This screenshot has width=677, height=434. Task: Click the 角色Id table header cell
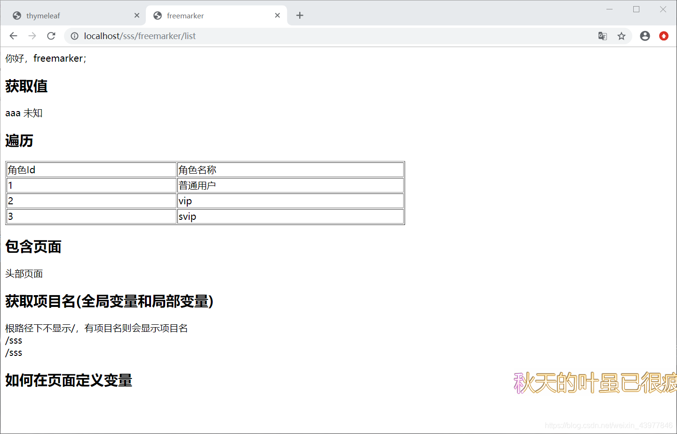[92, 170]
